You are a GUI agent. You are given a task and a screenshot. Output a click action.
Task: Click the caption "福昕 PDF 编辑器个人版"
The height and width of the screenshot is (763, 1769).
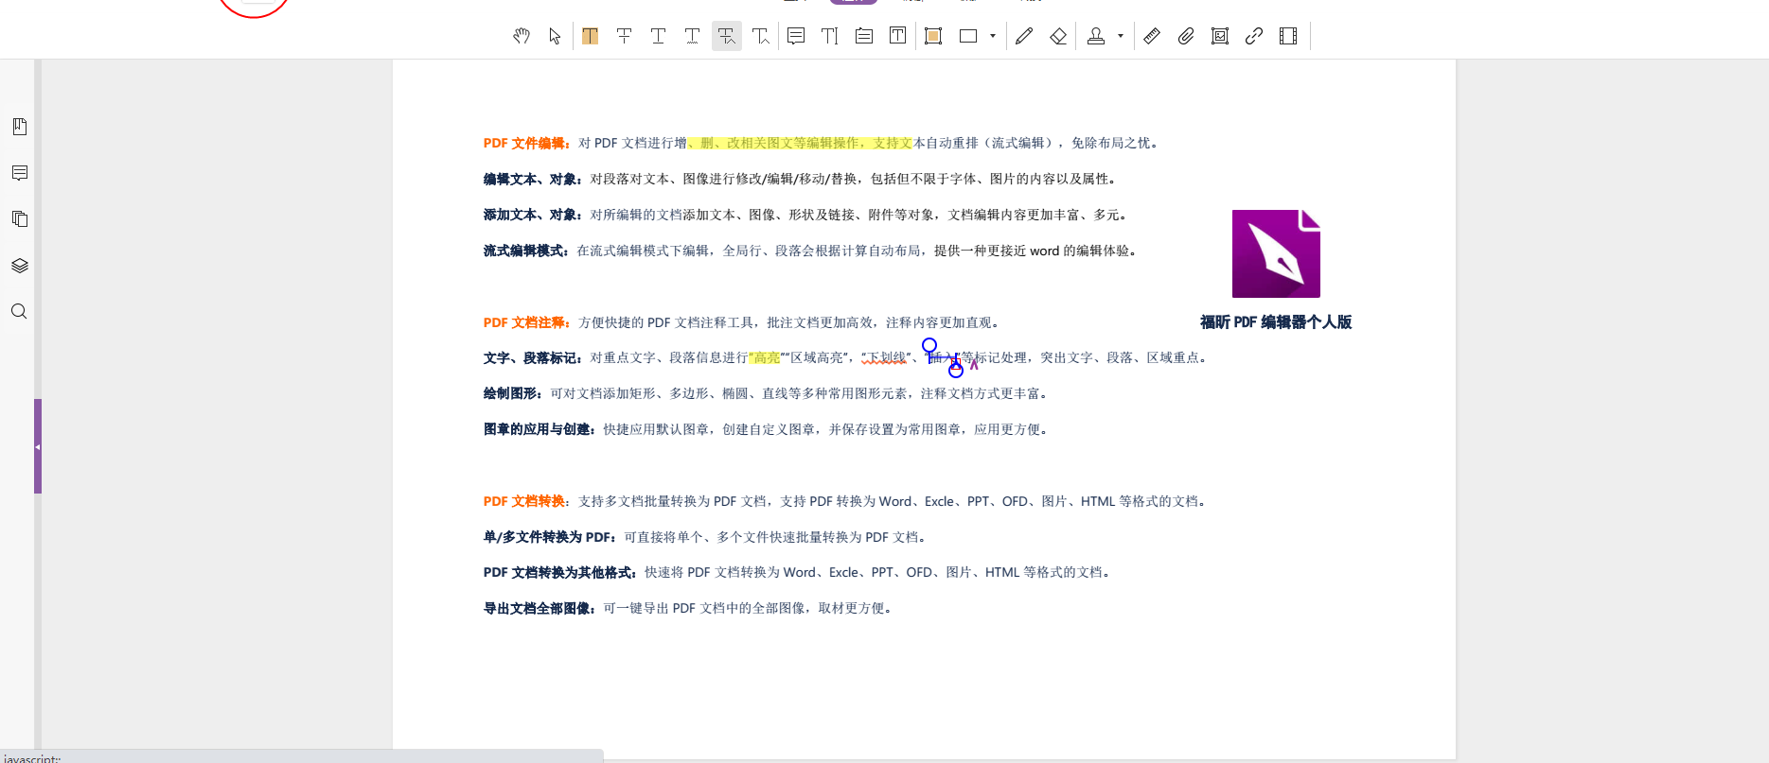[x=1276, y=322]
